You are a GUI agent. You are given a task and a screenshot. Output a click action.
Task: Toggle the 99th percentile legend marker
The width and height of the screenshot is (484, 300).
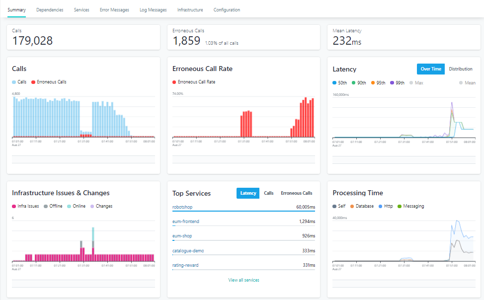click(392, 83)
